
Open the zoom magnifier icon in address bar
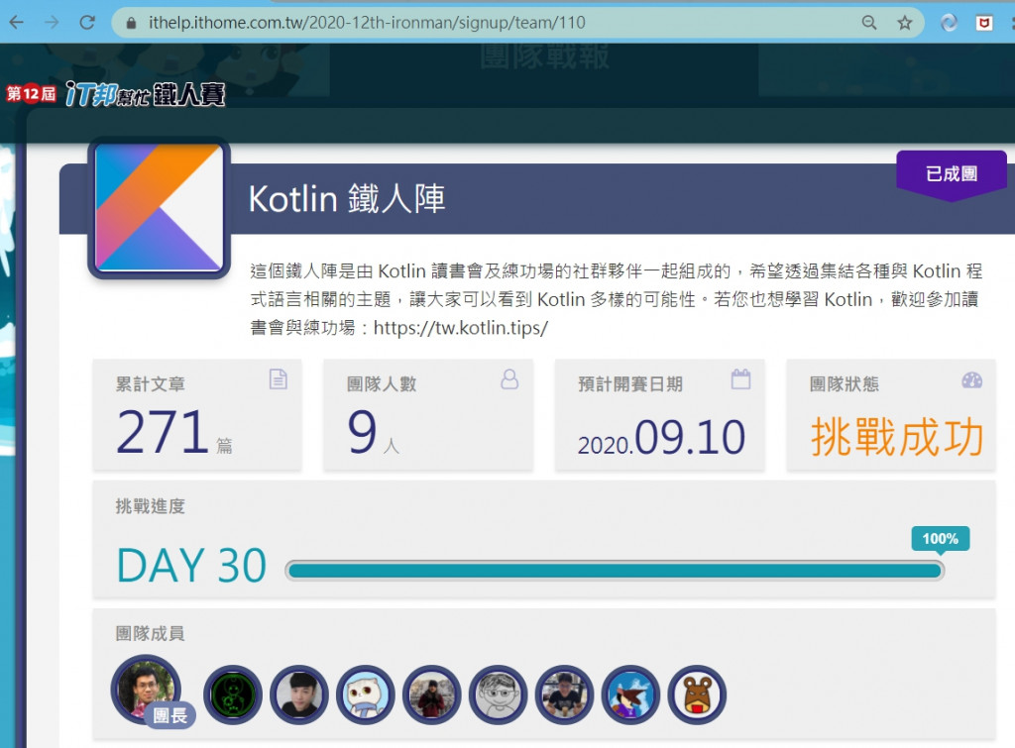[869, 23]
